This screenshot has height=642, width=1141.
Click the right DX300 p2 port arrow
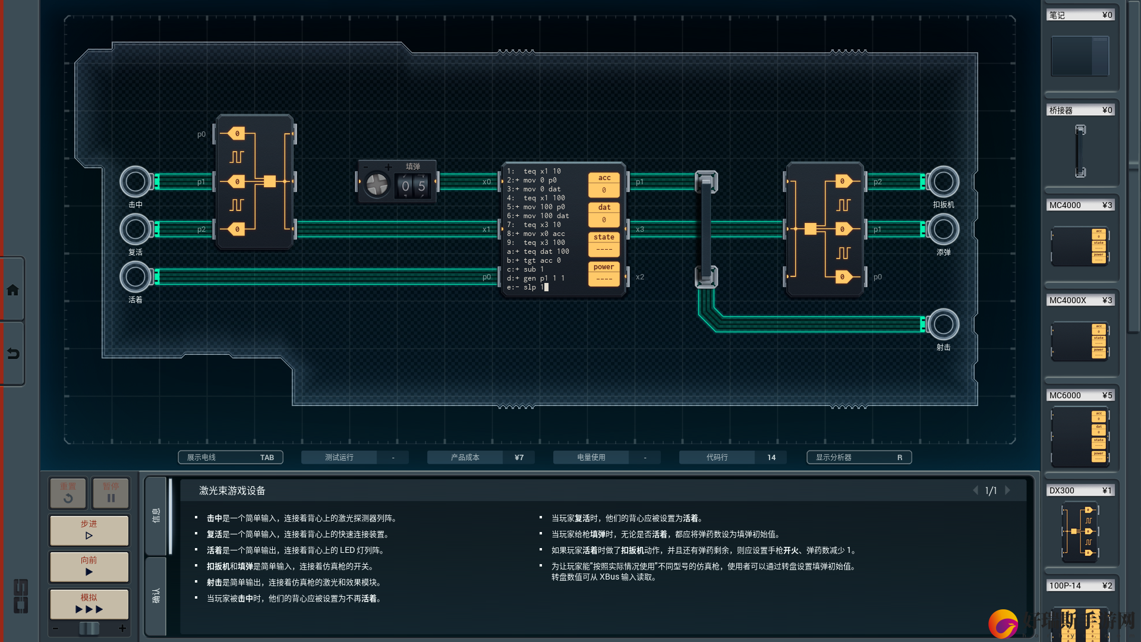pyautogui.click(x=843, y=181)
